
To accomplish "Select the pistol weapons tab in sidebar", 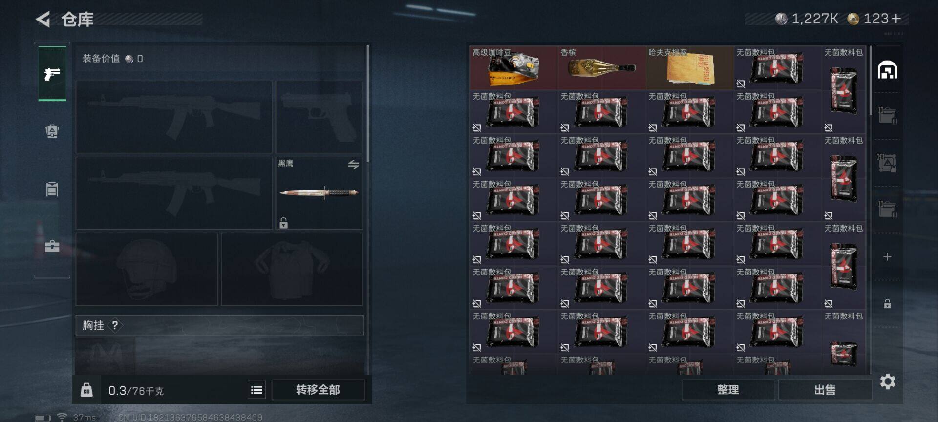I will pyautogui.click(x=52, y=74).
